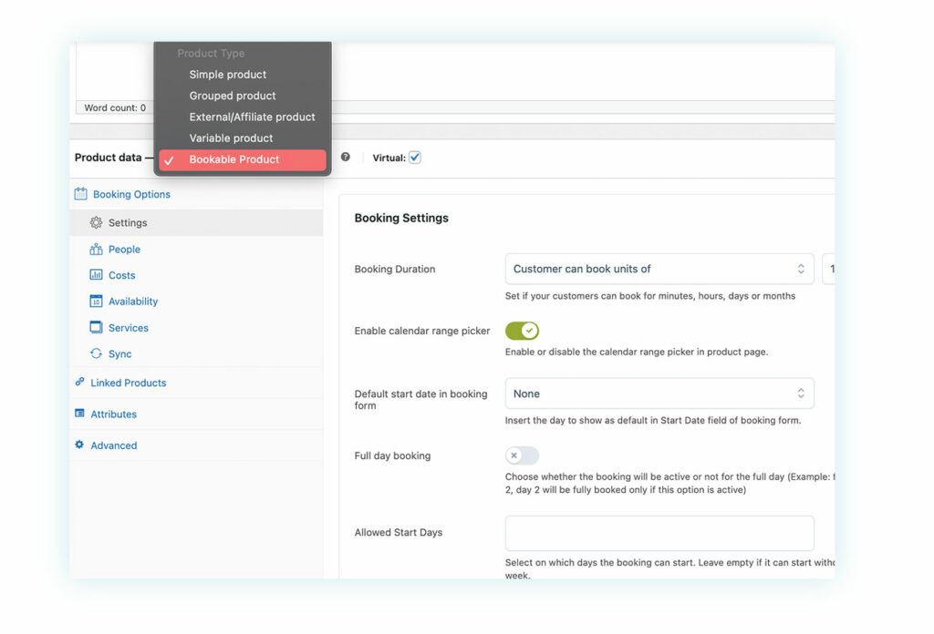Click the Sync arrows icon

(96, 354)
